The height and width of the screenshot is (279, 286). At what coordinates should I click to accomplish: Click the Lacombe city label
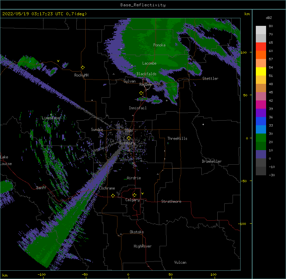(x=149, y=63)
